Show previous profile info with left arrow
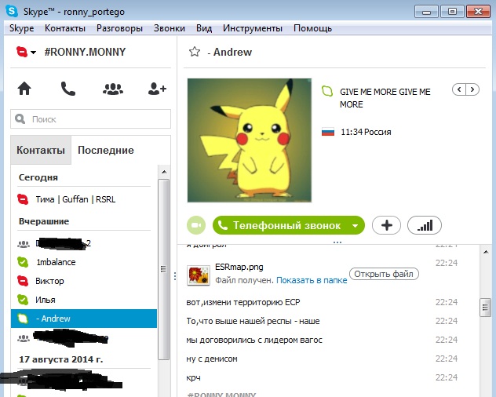Screen dimensions: 496x397 coord(459,89)
